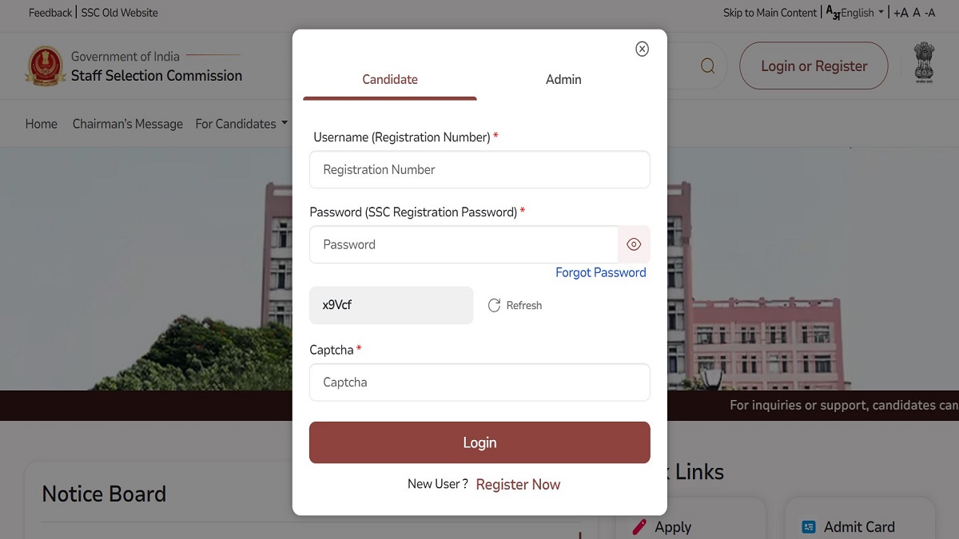Click the Captcha input field
The image size is (959, 539).
click(x=479, y=382)
